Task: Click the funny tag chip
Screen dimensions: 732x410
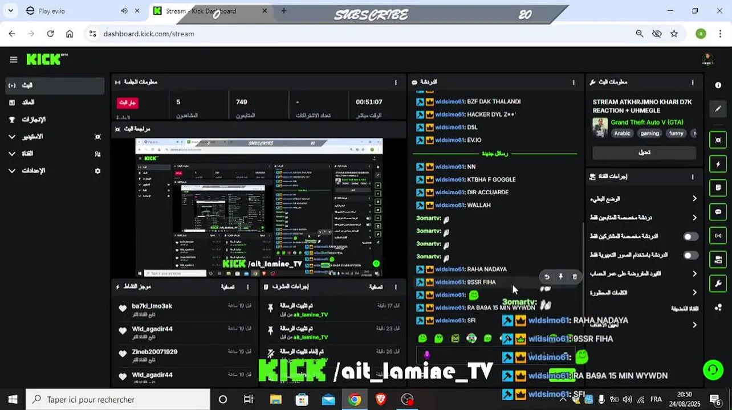Action: (676, 133)
